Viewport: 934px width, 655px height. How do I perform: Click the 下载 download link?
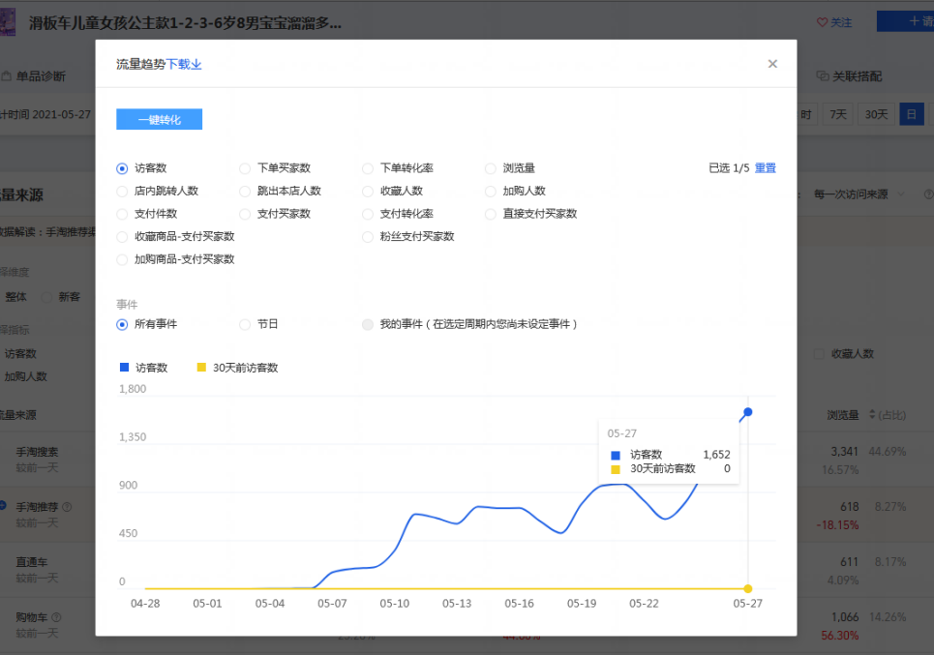(184, 64)
